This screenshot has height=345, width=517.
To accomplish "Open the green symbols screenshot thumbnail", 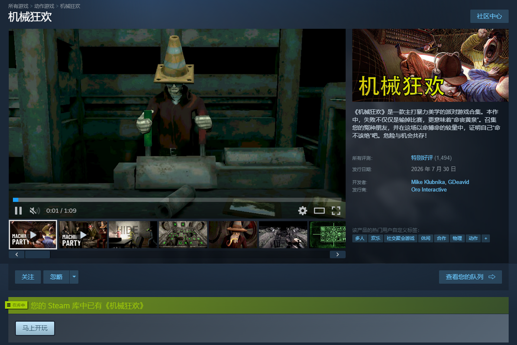I will tap(327, 235).
